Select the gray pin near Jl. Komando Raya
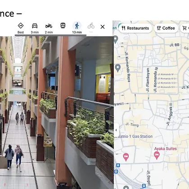 [118, 68]
